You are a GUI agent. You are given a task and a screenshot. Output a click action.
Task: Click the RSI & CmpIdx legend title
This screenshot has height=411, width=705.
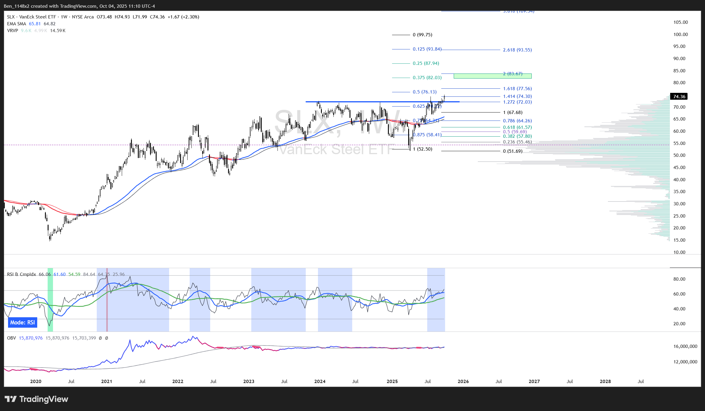click(21, 274)
